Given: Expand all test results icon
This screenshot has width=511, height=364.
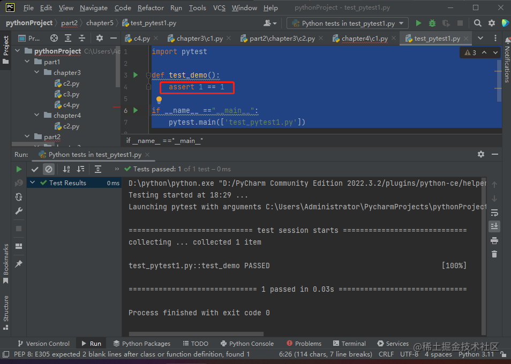Looking at the screenshot, I should click(98, 169).
